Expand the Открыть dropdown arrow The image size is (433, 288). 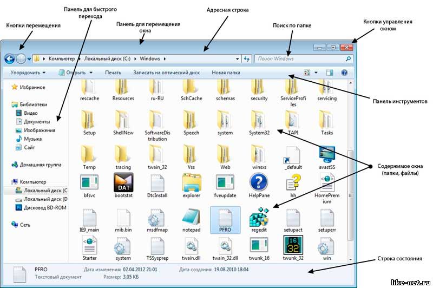90,73
